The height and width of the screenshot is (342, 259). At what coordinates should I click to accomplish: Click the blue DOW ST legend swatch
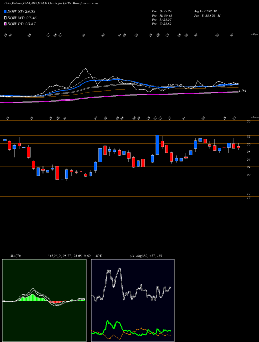point(6,11)
